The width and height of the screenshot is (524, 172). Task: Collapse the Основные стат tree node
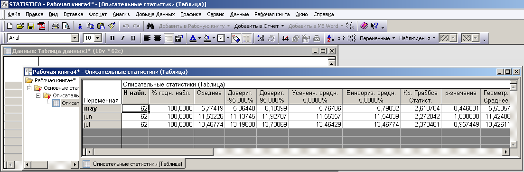(29, 88)
